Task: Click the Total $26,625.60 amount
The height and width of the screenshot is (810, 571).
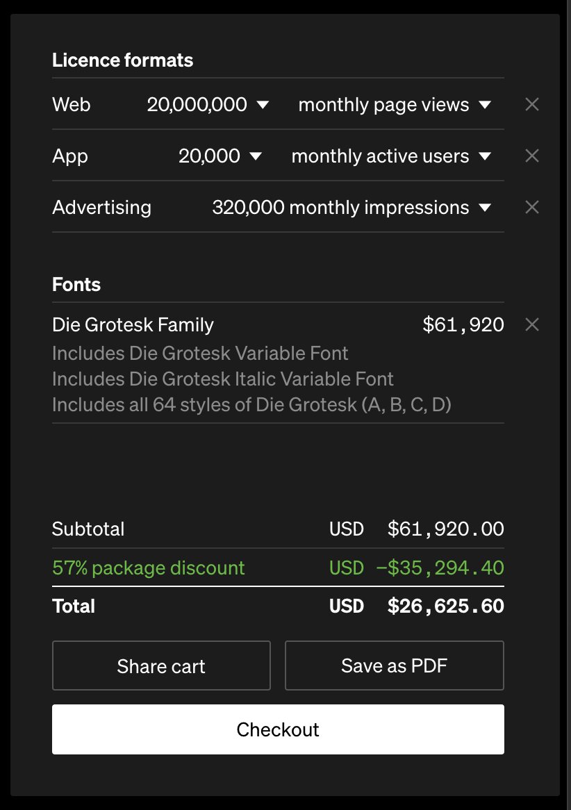Action: point(445,606)
